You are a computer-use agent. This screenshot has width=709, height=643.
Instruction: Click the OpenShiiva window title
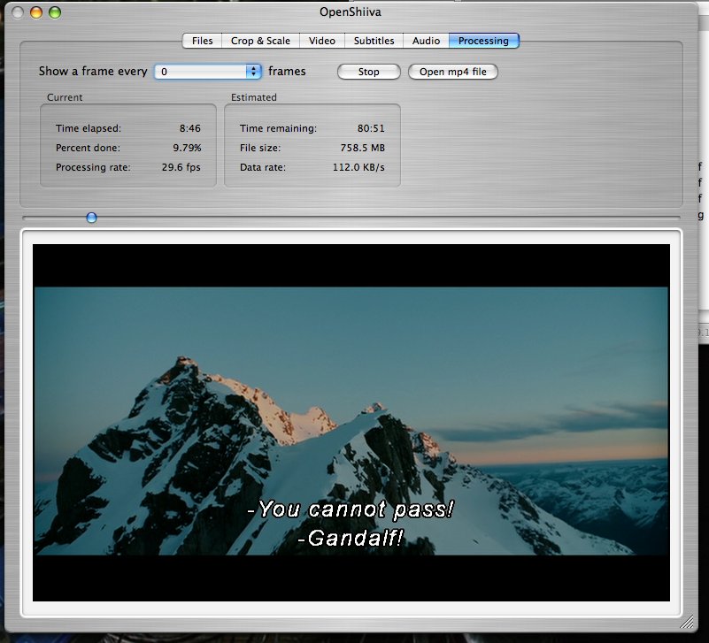(351, 11)
